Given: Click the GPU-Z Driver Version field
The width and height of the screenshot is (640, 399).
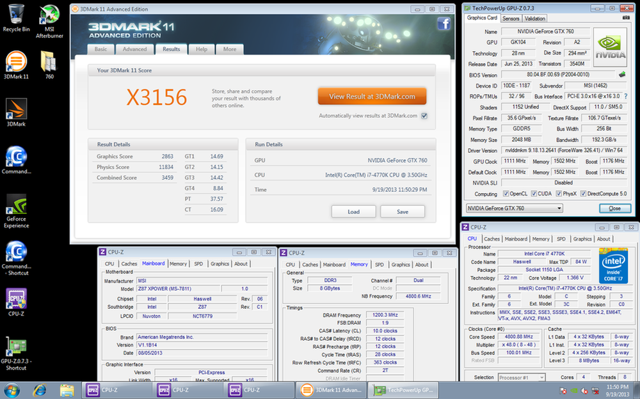Looking at the screenshot, I should (564, 150).
